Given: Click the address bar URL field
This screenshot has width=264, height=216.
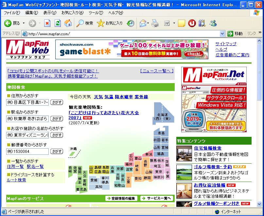Looking at the screenshot, I should coord(124,34).
